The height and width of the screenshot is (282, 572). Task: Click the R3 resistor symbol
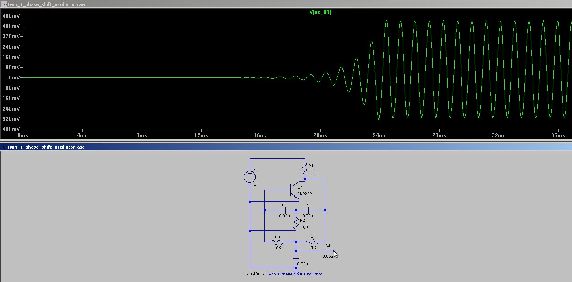coord(277,242)
